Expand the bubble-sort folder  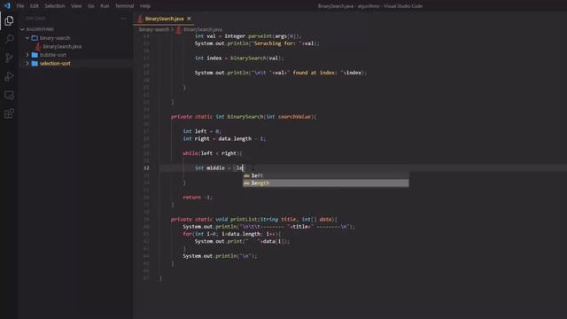click(x=27, y=55)
